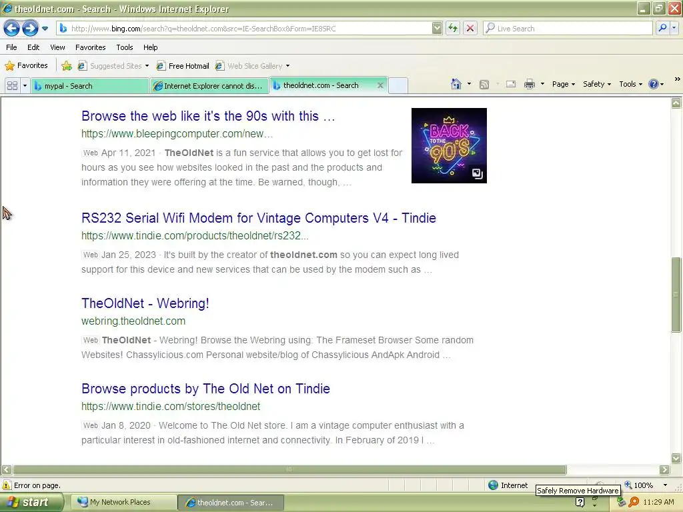This screenshot has height=512, width=683.
Task: Click the Error on page warning icon
Action: (7, 485)
